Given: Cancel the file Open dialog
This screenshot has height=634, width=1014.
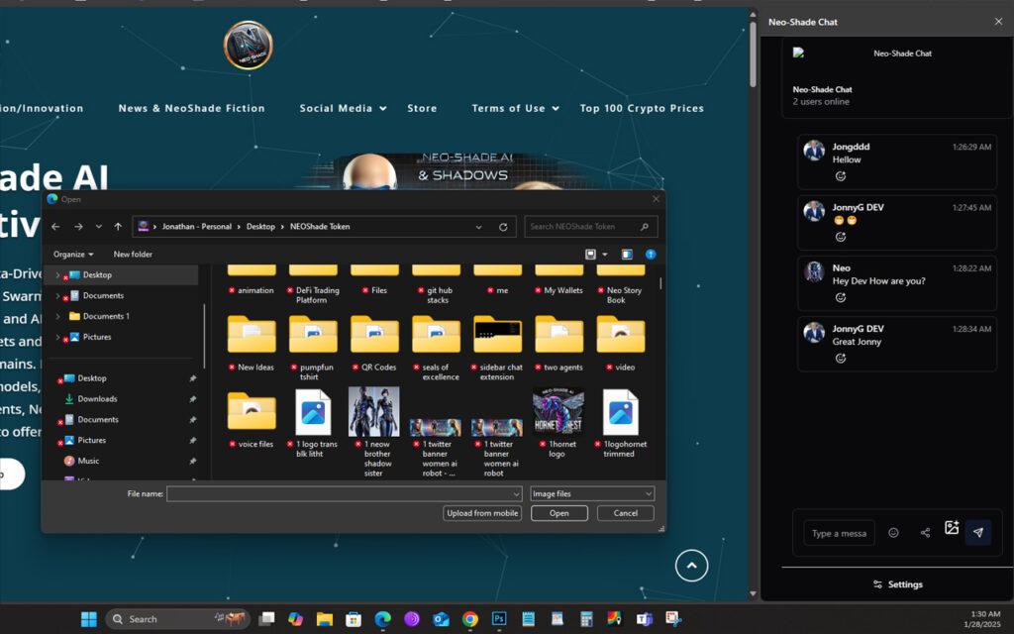Looking at the screenshot, I should 626,513.
